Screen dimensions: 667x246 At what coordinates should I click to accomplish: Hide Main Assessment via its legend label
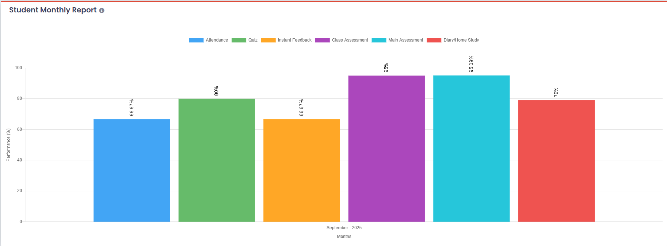coord(405,40)
